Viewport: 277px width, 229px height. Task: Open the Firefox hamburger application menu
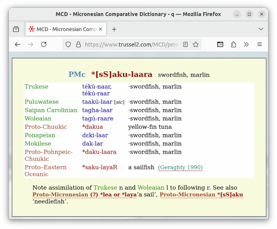click(x=260, y=44)
